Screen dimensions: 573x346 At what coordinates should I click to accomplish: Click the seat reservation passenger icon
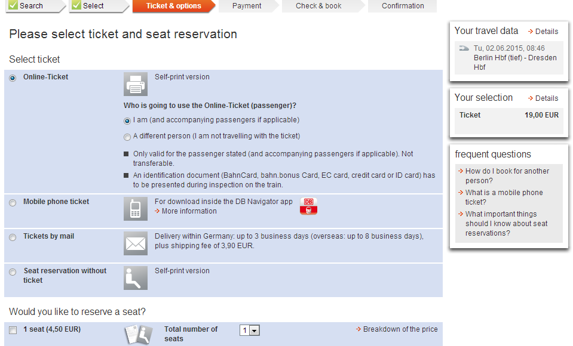click(135, 278)
